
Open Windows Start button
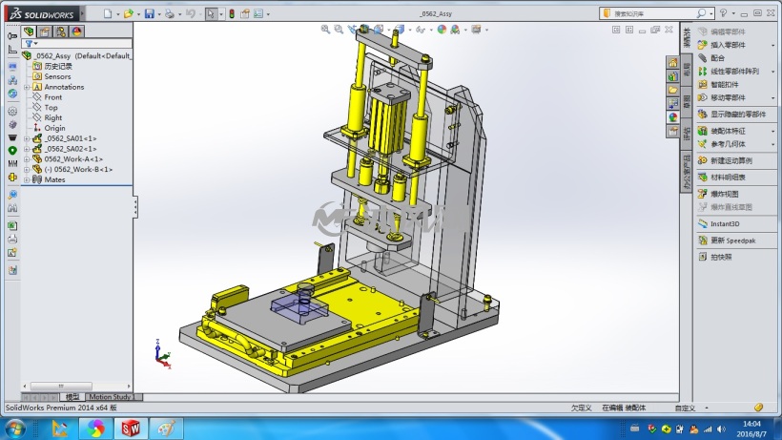pyautogui.click(x=14, y=429)
